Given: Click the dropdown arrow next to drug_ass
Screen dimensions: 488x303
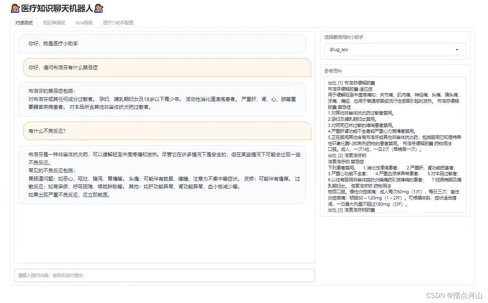Looking at the screenshot, I should click(x=457, y=49).
